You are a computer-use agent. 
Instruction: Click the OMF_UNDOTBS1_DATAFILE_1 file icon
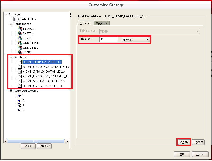point(20,76)
